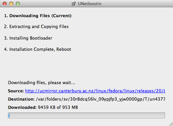Click the bold Destination label

coord(21,99)
